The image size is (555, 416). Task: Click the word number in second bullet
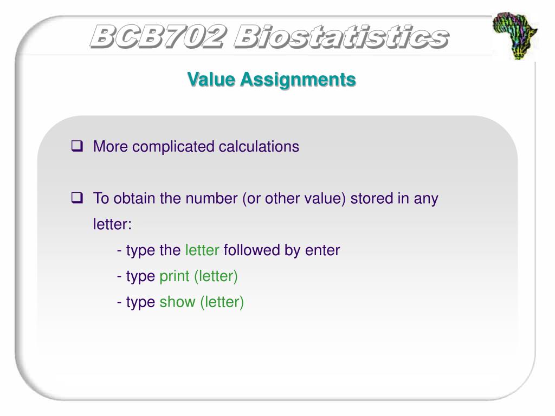211,198
